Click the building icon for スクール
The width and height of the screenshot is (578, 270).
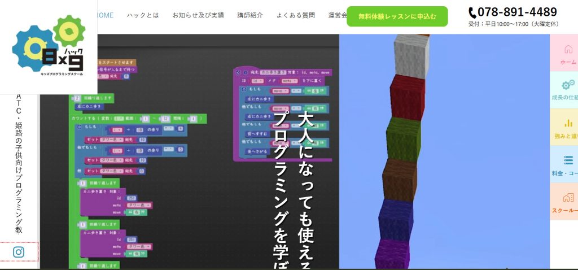(x=568, y=197)
